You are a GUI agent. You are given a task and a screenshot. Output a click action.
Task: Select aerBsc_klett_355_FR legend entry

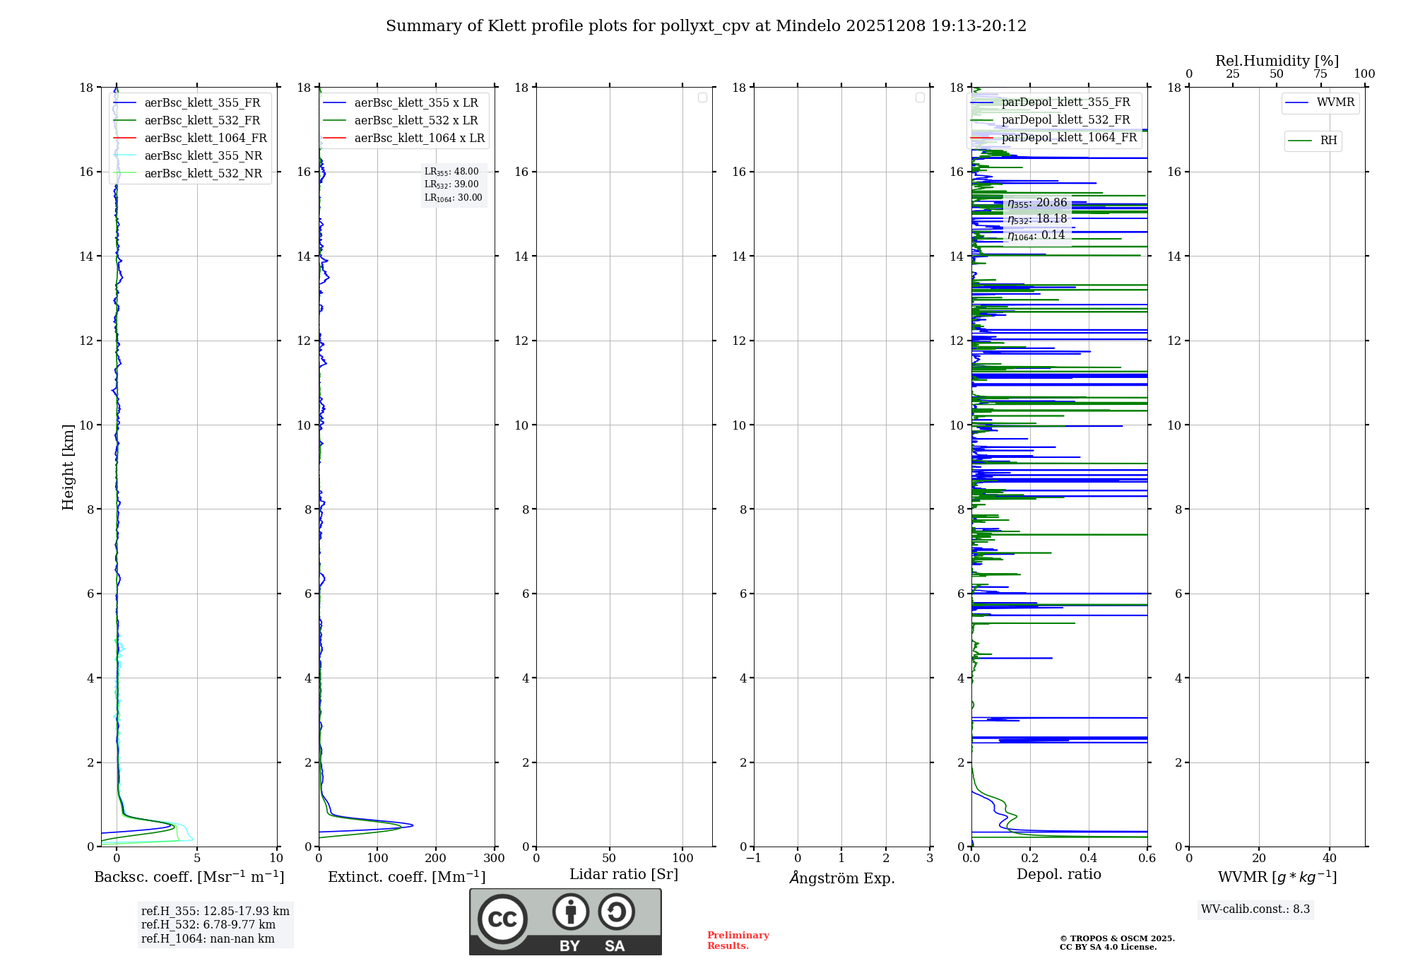(202, 103)
